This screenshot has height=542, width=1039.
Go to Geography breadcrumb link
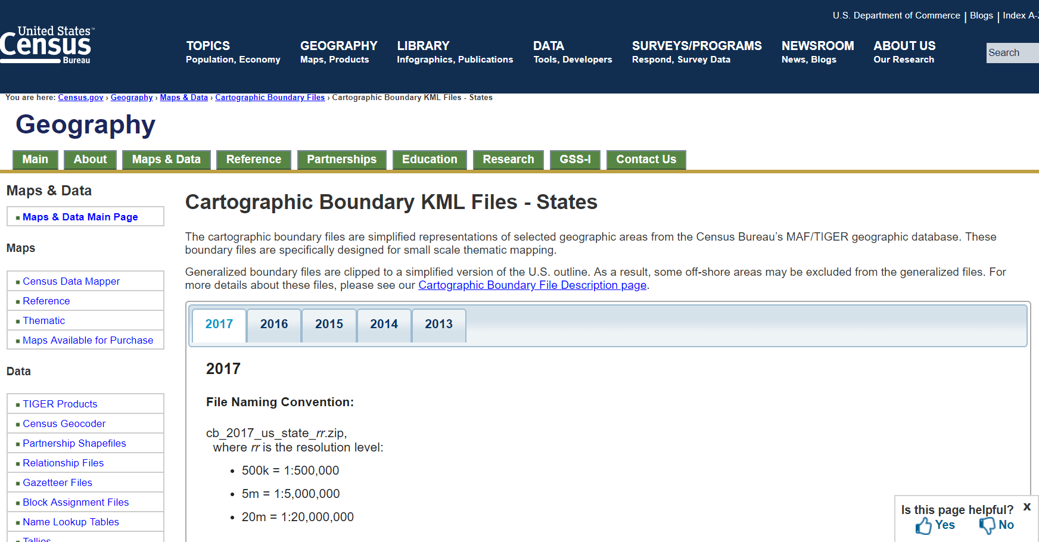[x=132, y=98]
